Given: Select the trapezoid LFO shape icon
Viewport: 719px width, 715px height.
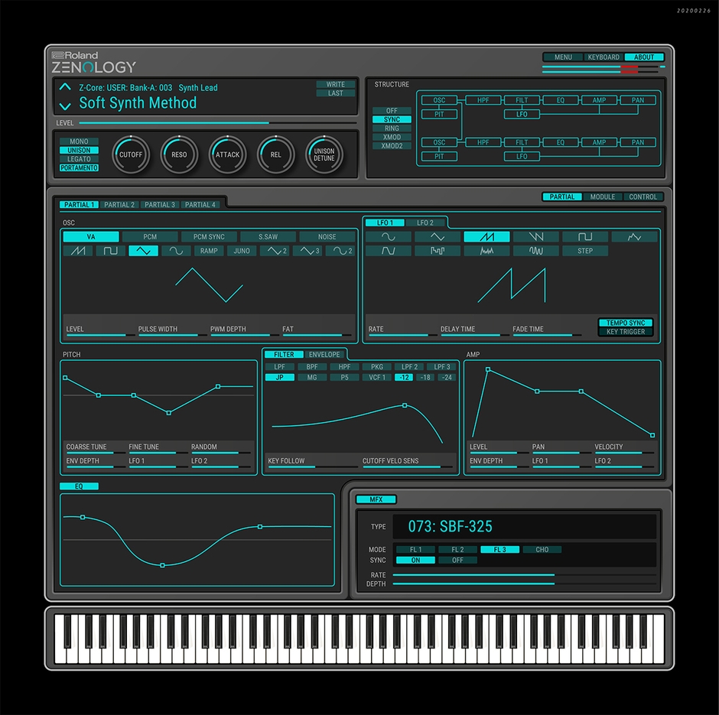Looking at the screenshot, I should [x=388, y=251].
